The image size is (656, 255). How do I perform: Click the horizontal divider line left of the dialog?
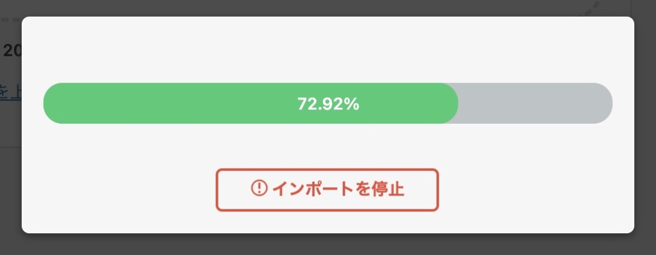click(11, 147)
